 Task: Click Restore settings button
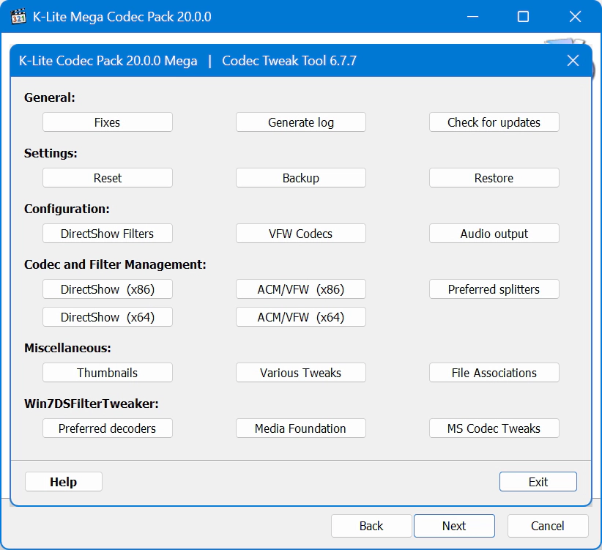pyautogui.click(x=494, y=178)
